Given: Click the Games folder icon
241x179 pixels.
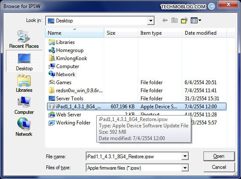Looking at the screenshot, I should 52,82.
